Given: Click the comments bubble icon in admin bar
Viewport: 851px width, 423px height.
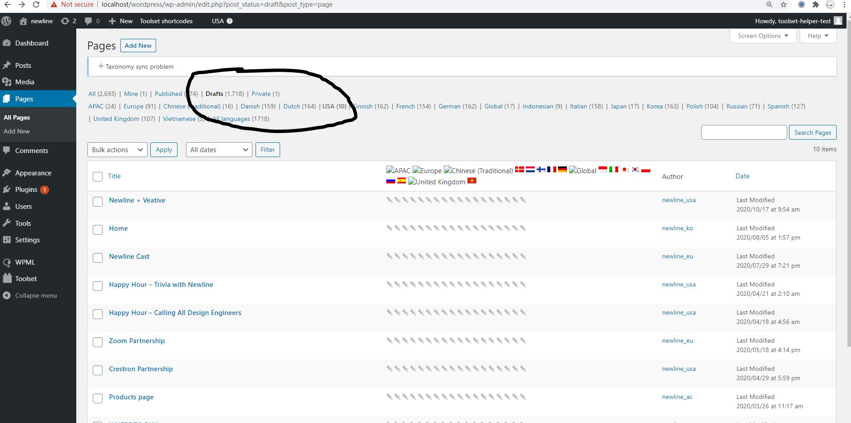Looking at the screenshot, I should click(88, 21).
